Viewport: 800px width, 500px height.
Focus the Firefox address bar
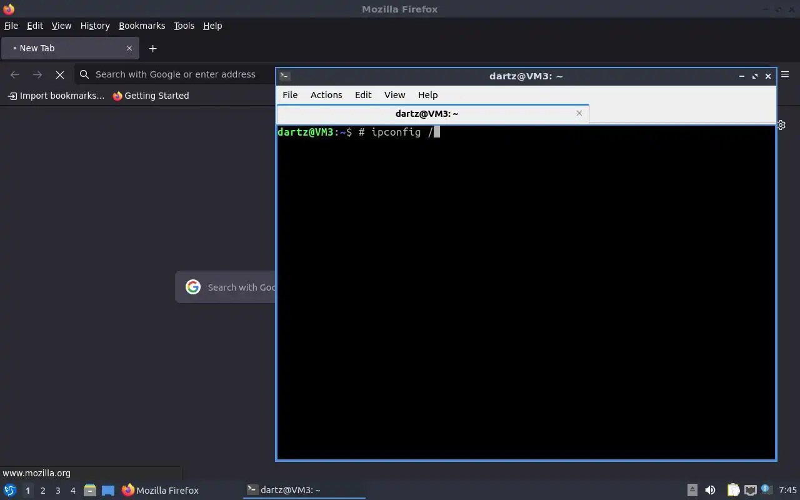tap(176, 74)
